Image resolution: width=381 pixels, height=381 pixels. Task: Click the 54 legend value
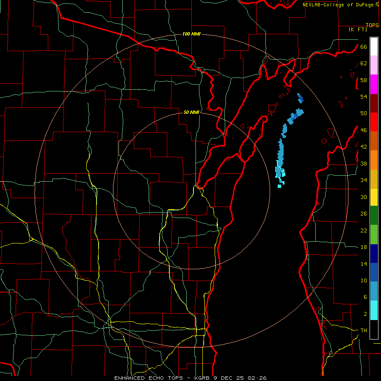(364, 97)
